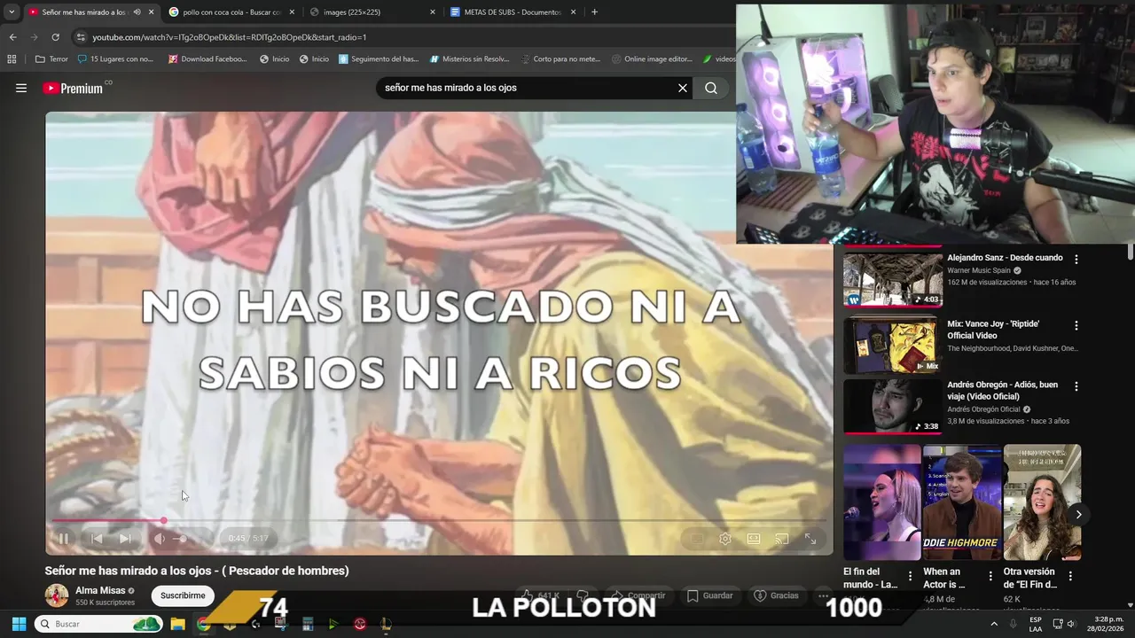
Task: Toggle subtitles in the video player
Action: click(x=697, y=539)
